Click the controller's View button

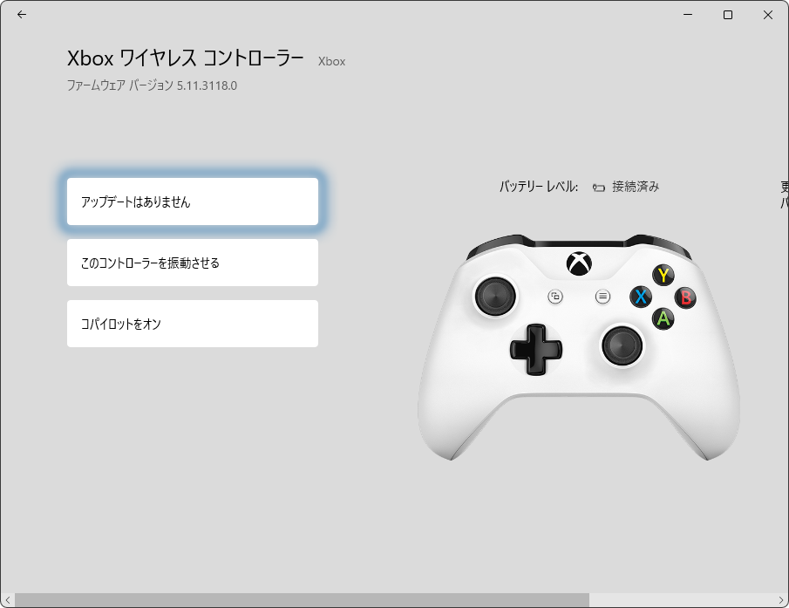(x=555, y=297)
